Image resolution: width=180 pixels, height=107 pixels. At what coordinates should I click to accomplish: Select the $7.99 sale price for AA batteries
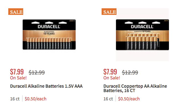(110, 72)
